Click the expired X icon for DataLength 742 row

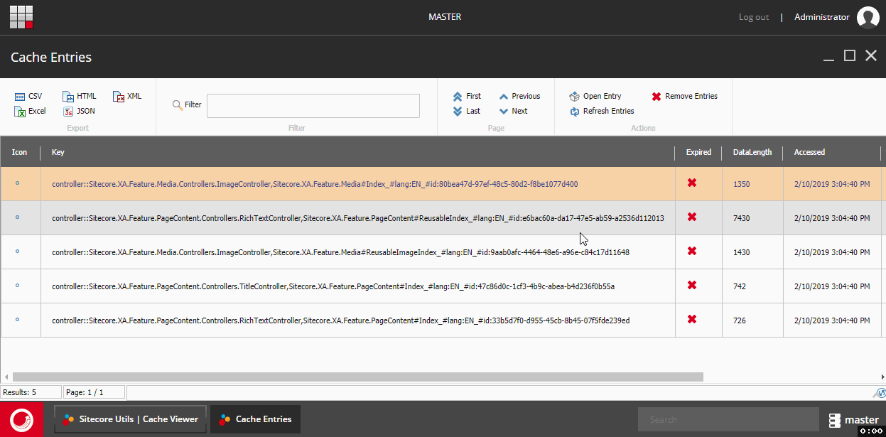tap(692, 286)
